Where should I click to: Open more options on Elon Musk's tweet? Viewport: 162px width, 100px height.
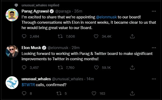tap(154, 48)
